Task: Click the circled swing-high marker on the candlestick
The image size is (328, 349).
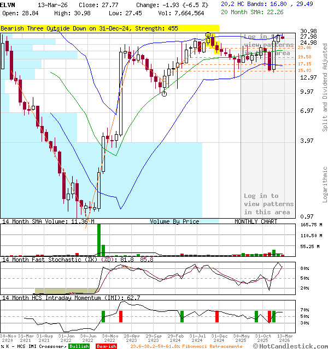Action: click(x=208, y=35)
